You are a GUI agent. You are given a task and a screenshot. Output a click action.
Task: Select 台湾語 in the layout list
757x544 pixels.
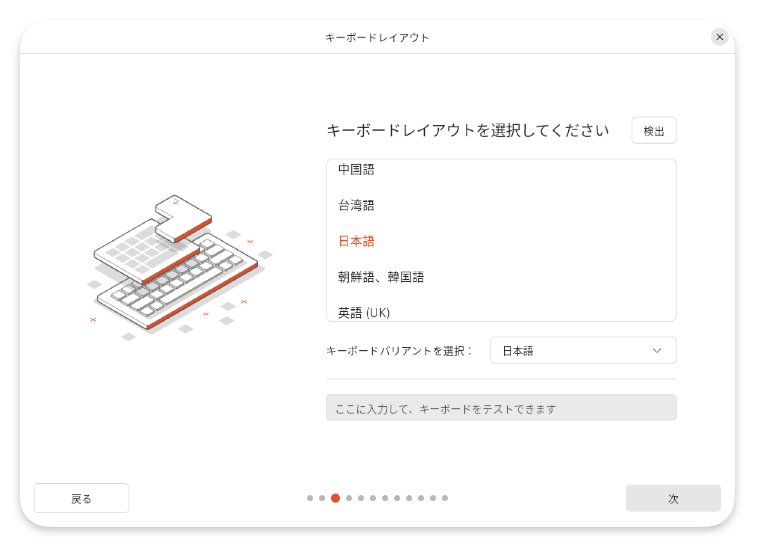coord(356,205)
